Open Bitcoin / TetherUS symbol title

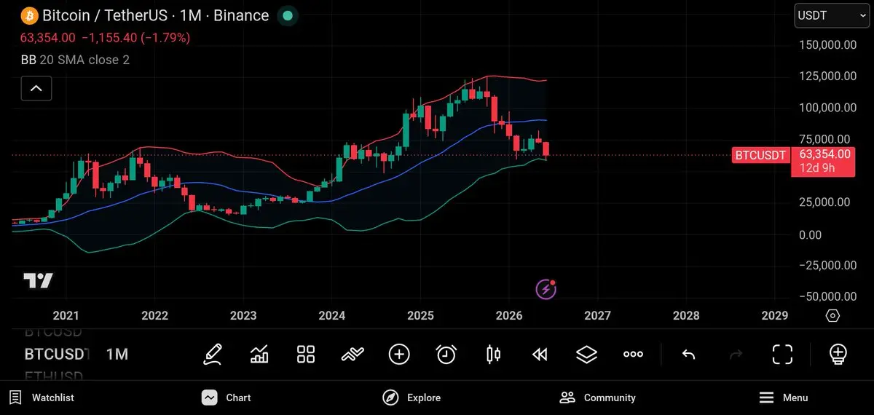tap(155, 15)
